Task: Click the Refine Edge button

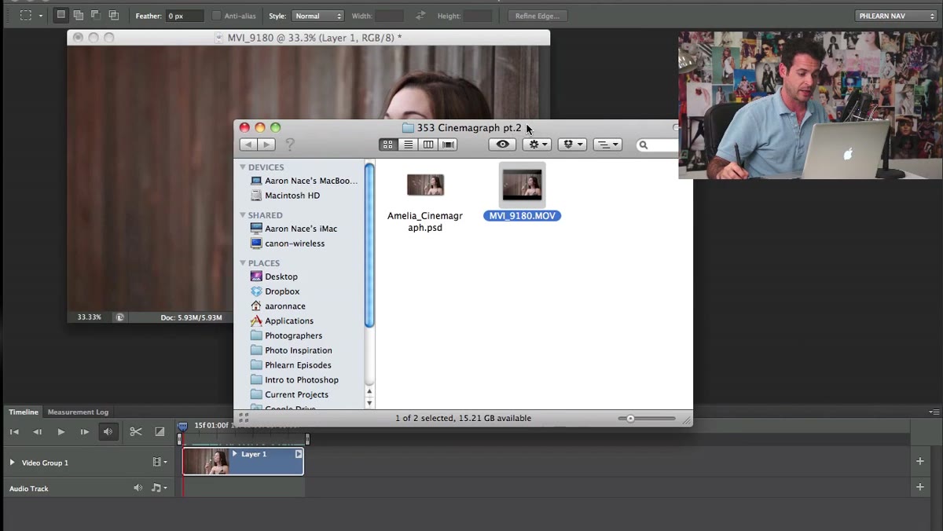Action: pos(538,16)
